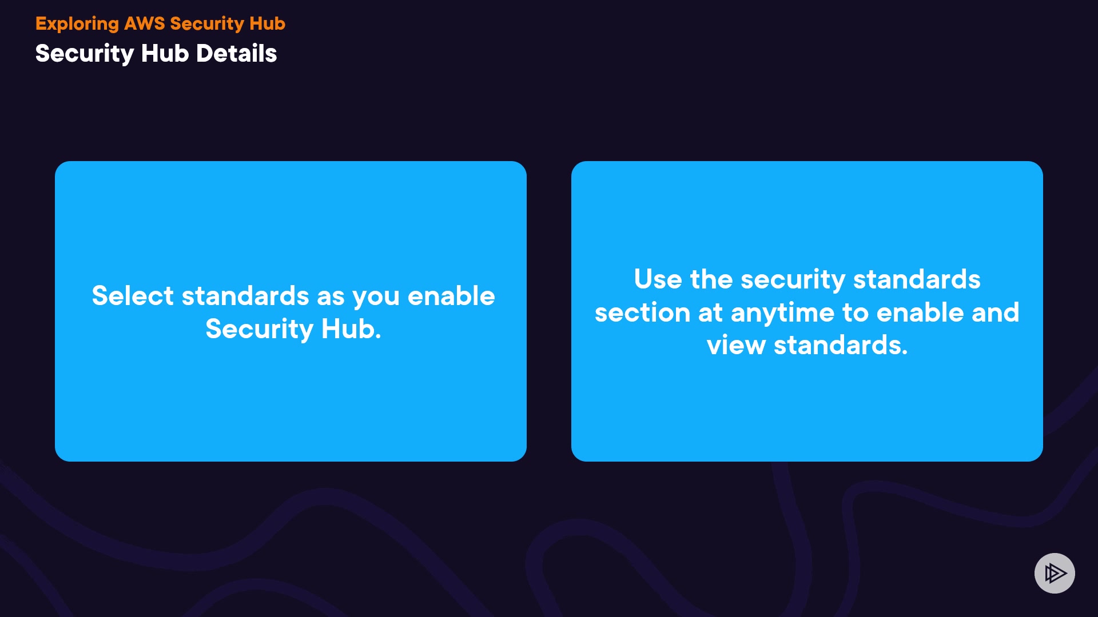Image resolution: width=1098 pixels, height=617 pixels.
Task: Click the word 'Select' in the left card
Action: (x=133, y=296)
